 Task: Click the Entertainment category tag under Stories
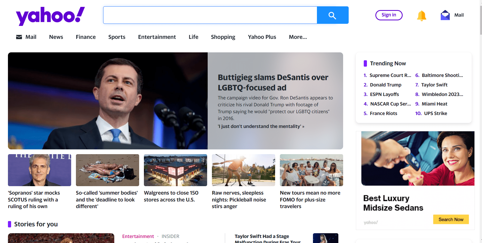click(138, 236)
